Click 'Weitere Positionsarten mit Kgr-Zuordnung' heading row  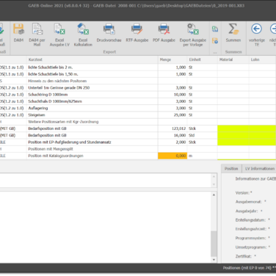coord(63,122)
